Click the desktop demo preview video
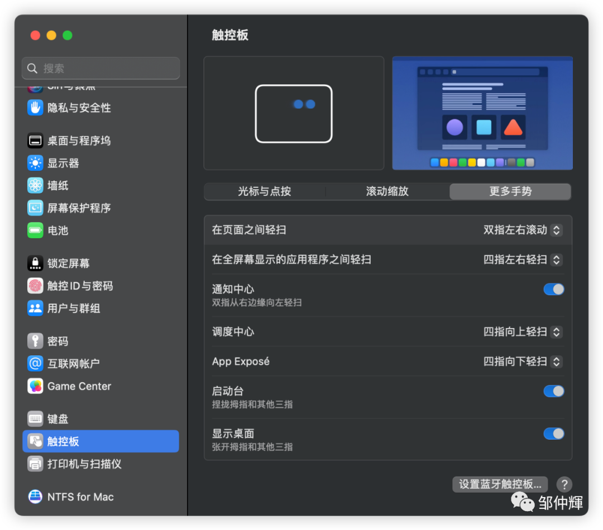The image size is (603, 530). coord(482,113)
